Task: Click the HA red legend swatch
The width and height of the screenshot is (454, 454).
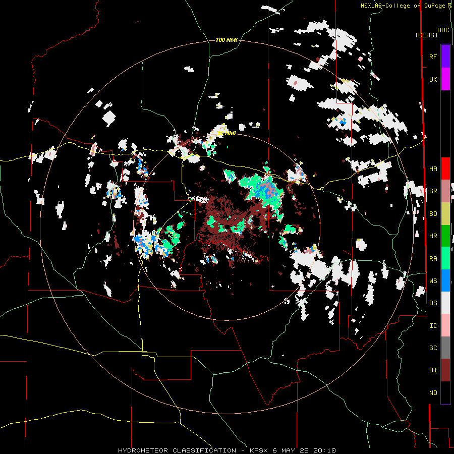Action: coord(445,168)
